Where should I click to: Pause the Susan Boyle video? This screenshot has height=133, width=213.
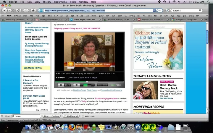tap(61, 85)
